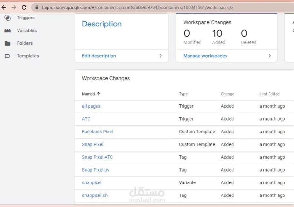This screenshot has height=207, width=294.
Task: Click Custom Template type in Facebook Pixel row
Action: pos(197,132)
